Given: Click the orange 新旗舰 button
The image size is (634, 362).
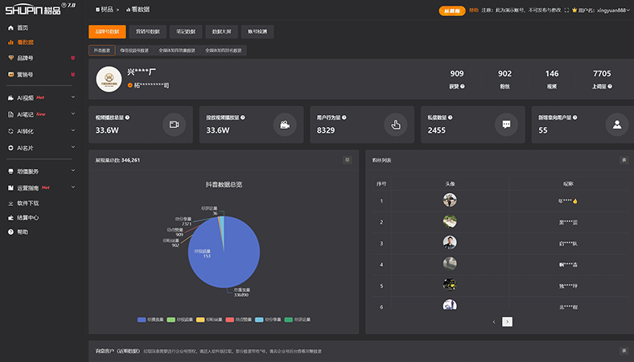Looking at the screenshot, I should [x=452, y=11].
